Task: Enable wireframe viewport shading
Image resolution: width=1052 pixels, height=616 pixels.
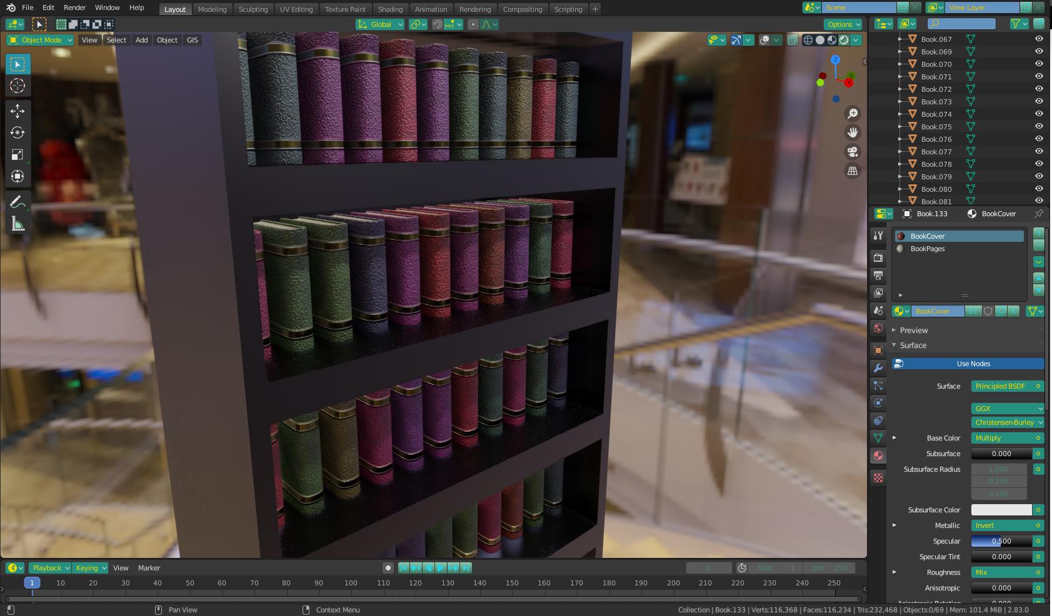Action: 808,40
